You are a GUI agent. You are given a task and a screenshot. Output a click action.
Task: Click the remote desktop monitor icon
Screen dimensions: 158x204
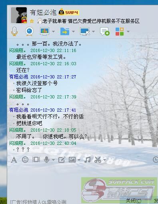coord(85,32)
